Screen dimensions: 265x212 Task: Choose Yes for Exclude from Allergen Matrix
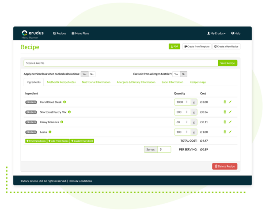176,74
